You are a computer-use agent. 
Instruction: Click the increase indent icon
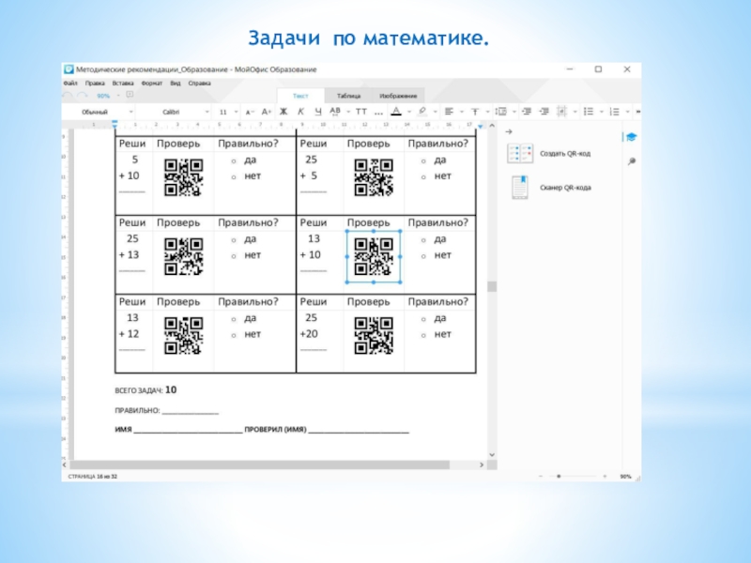(544, 112)
